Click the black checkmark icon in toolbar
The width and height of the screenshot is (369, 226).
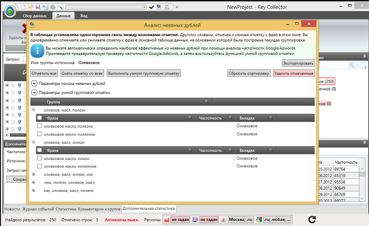point(152,7)
